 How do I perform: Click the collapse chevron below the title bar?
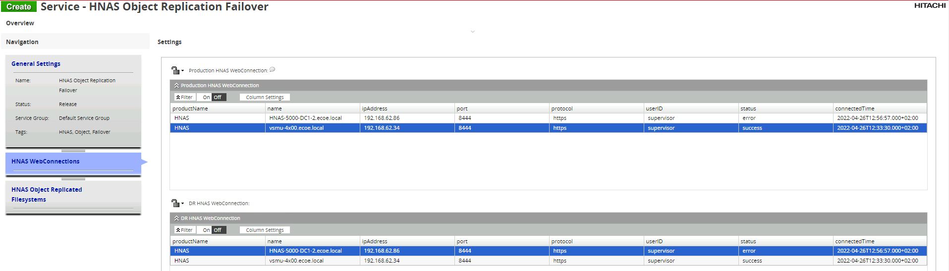473,32
